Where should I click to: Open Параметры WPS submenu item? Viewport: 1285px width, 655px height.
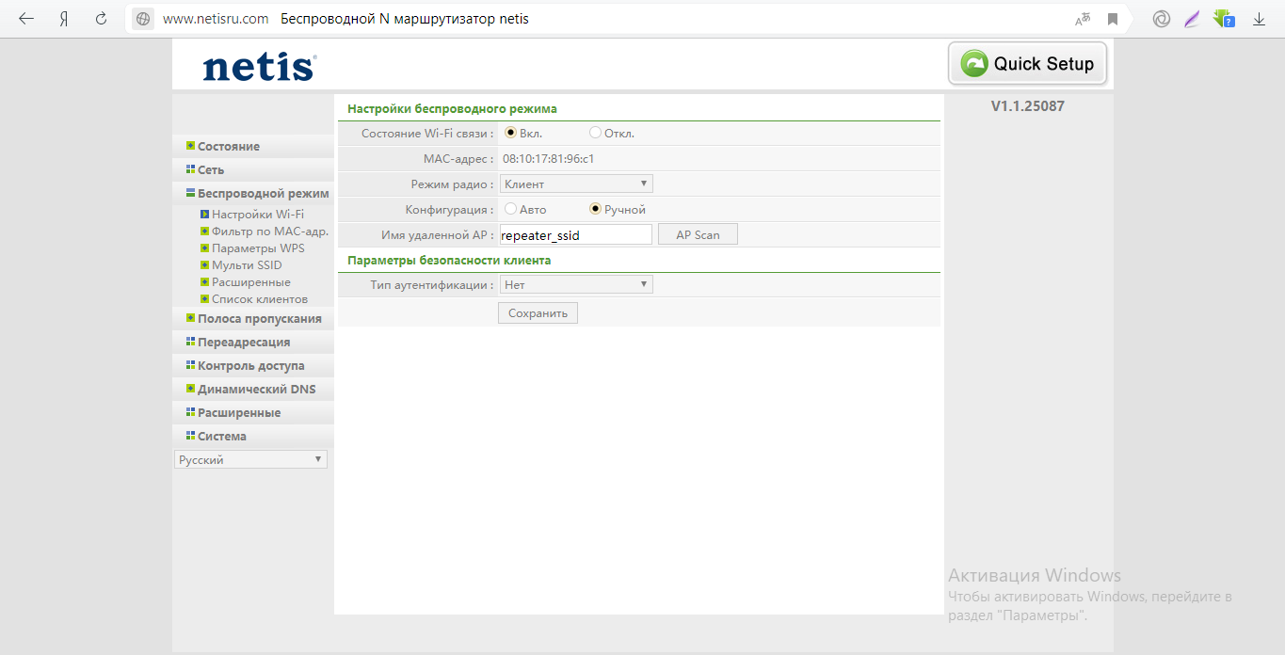[258, 248]
